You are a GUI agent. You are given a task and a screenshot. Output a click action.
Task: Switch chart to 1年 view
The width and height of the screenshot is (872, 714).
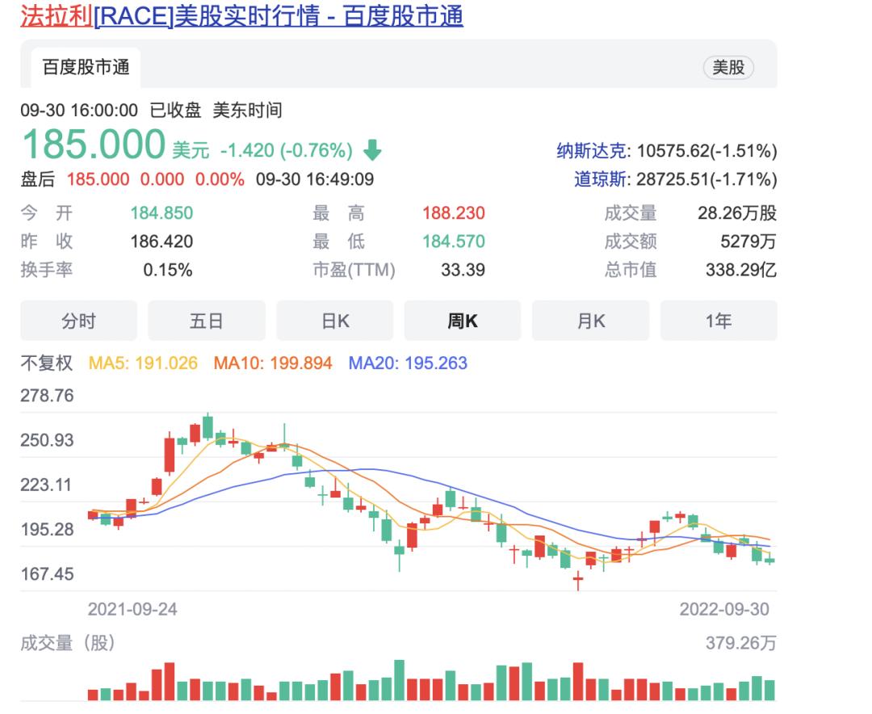(x=719, y=321)
